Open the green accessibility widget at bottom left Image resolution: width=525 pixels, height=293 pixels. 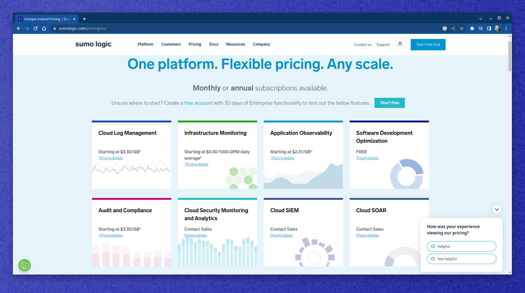[24, 265]
